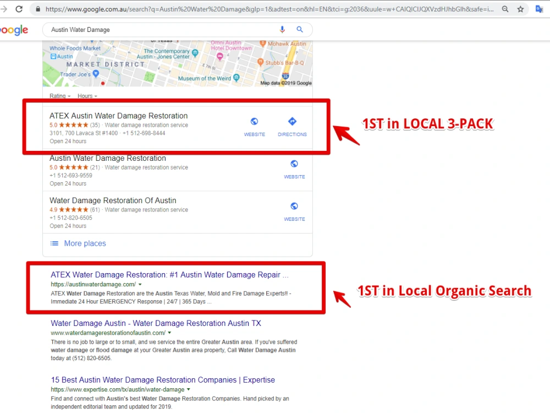Click phone number +1 512-820-6505
550x413 pixels.
point(71,218)
